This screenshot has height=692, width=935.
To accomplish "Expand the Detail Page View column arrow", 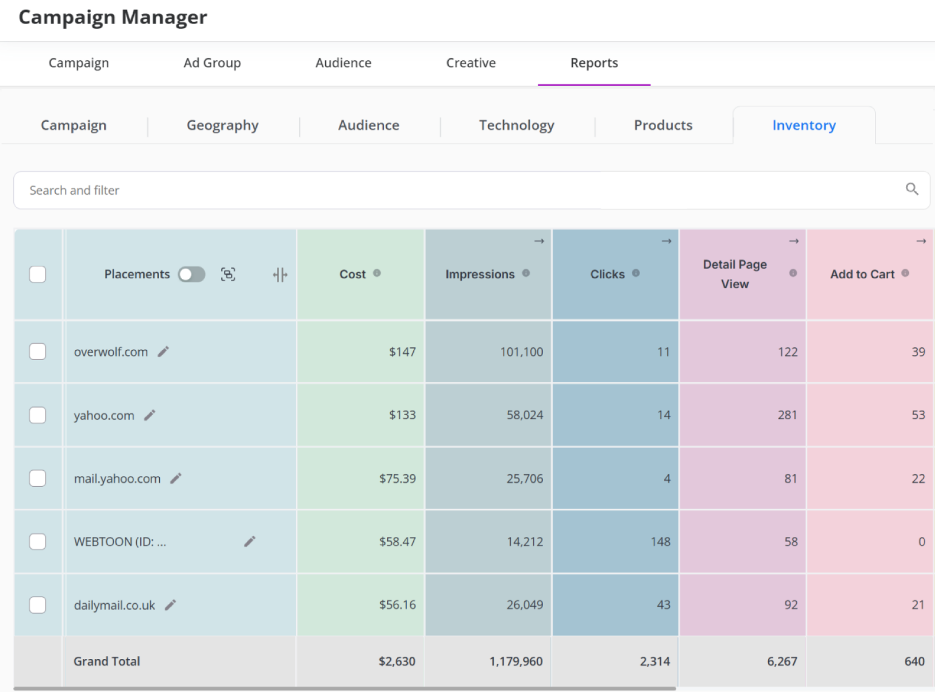I will click(793, 241).
